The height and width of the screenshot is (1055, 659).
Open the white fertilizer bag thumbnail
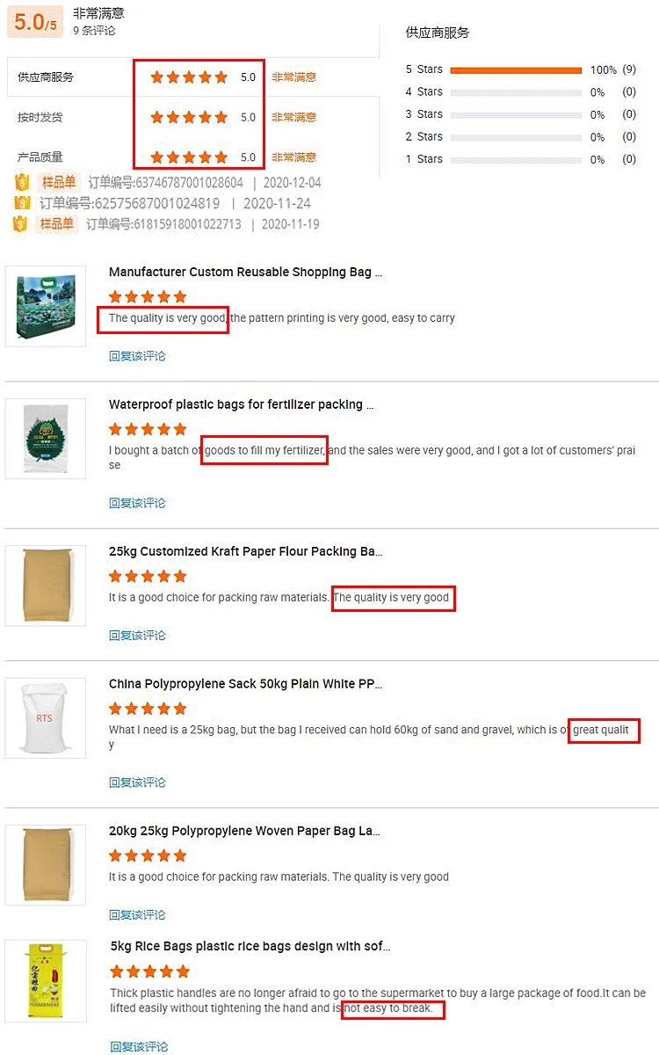coord(46,438)
